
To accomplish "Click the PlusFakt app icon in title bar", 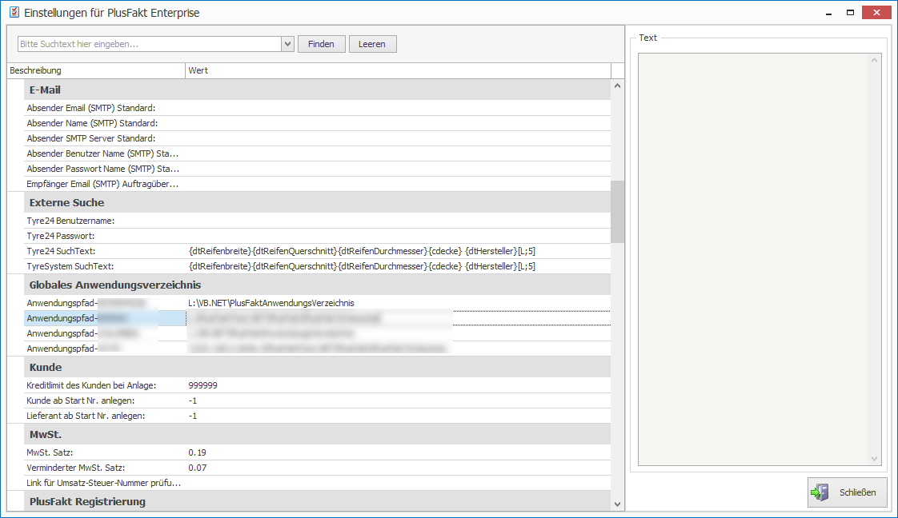I will [14, 12].
